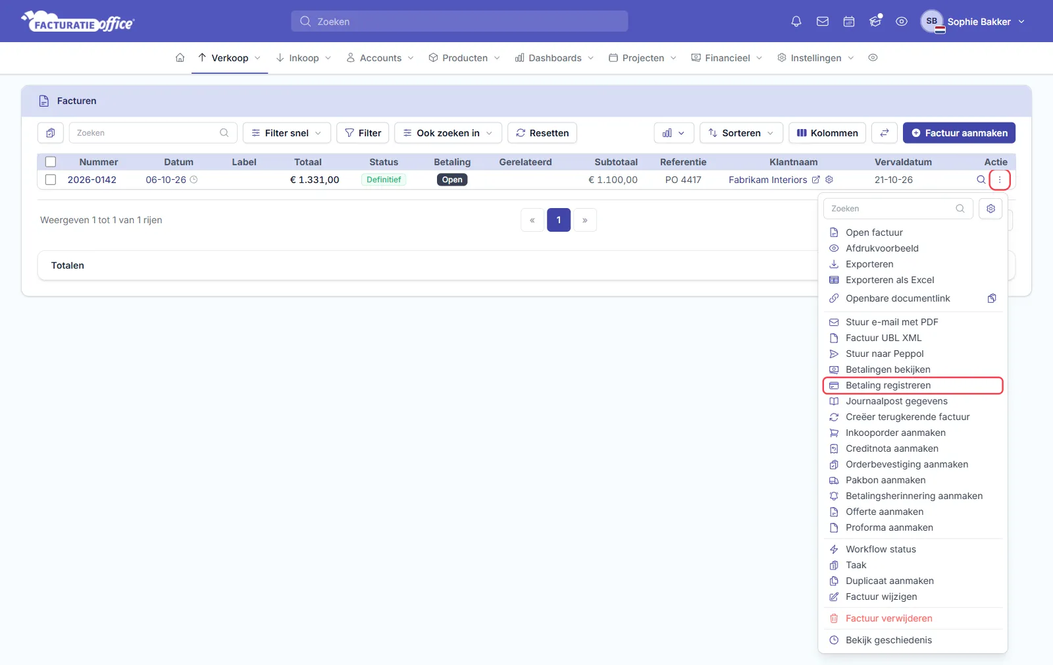1053x665 pixels.
Task: Open the Dashboards navigation menu
Action: click(x=554, y=58)
